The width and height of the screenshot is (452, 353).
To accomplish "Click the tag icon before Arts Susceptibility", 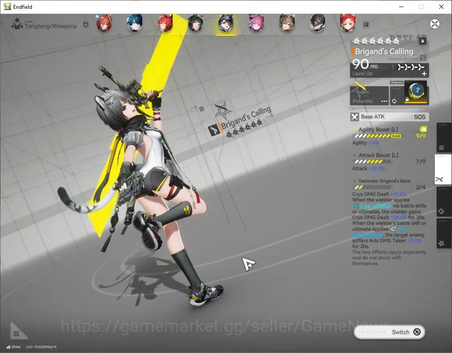I will click(393, 229).
